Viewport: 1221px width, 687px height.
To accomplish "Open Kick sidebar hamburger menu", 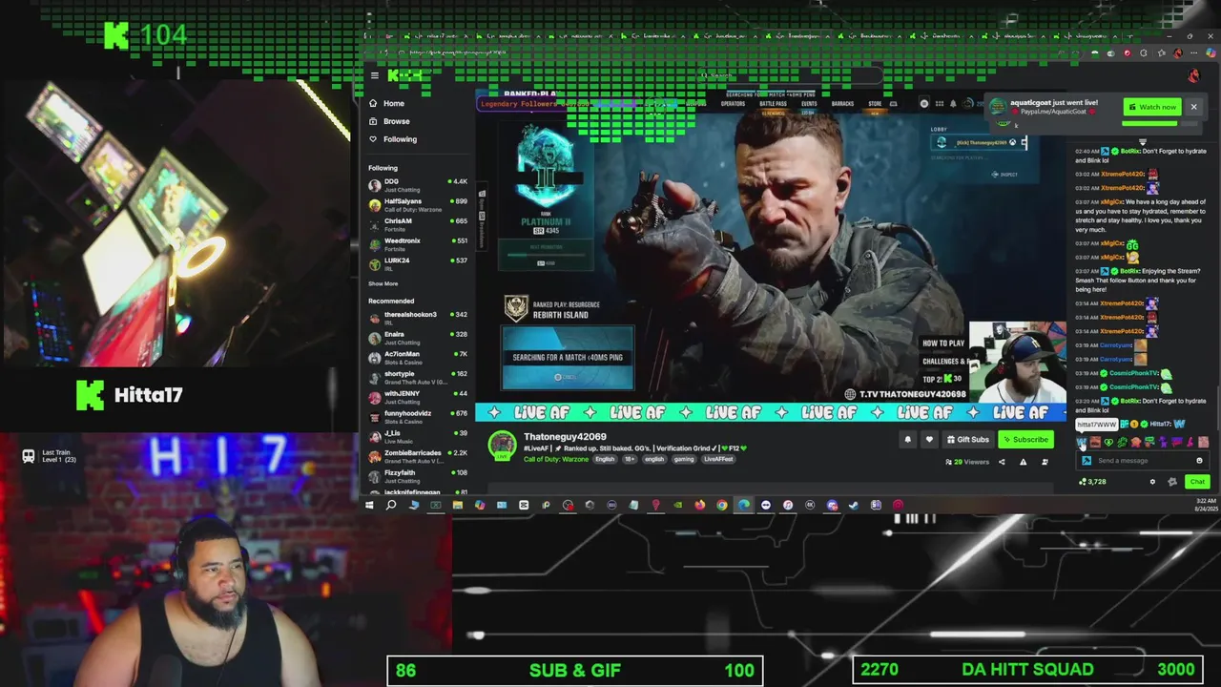I will point(374,75).
